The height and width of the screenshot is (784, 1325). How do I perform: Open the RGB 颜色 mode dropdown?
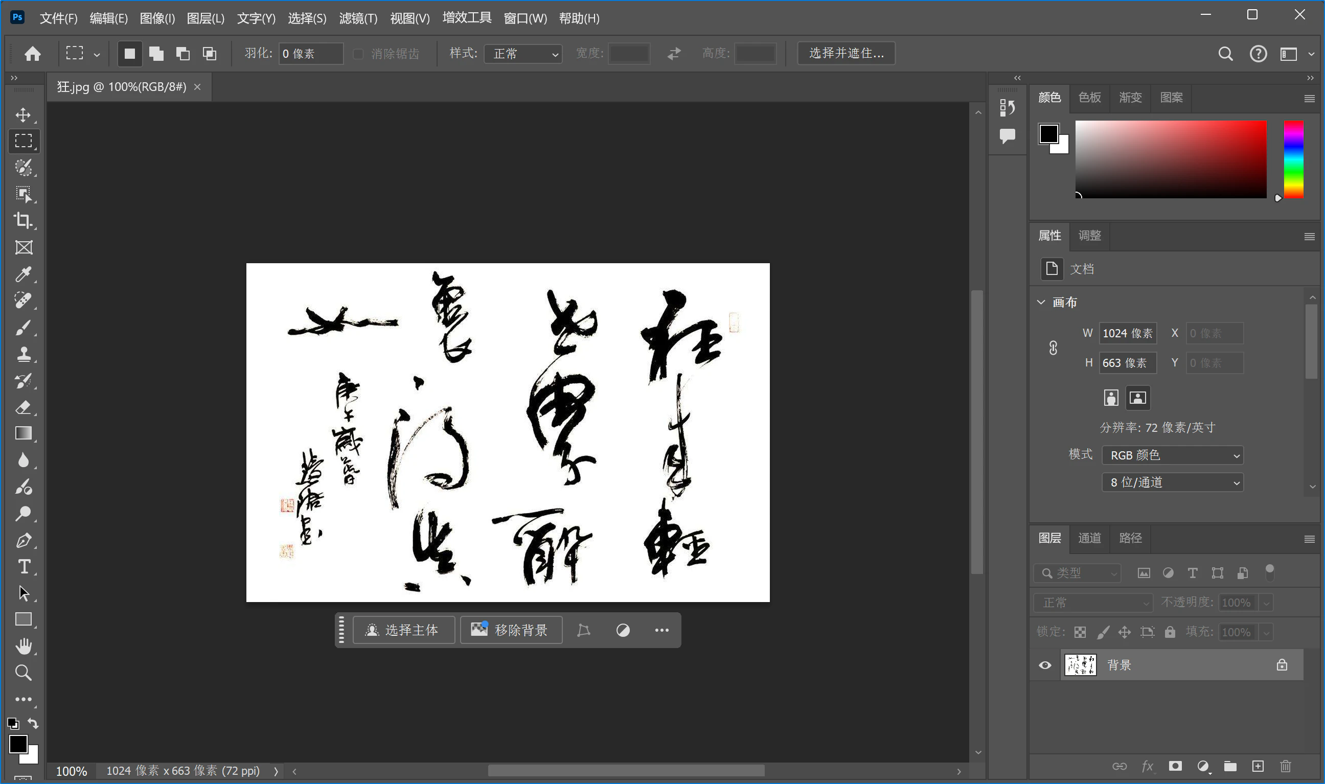(x=1172, y=455)
